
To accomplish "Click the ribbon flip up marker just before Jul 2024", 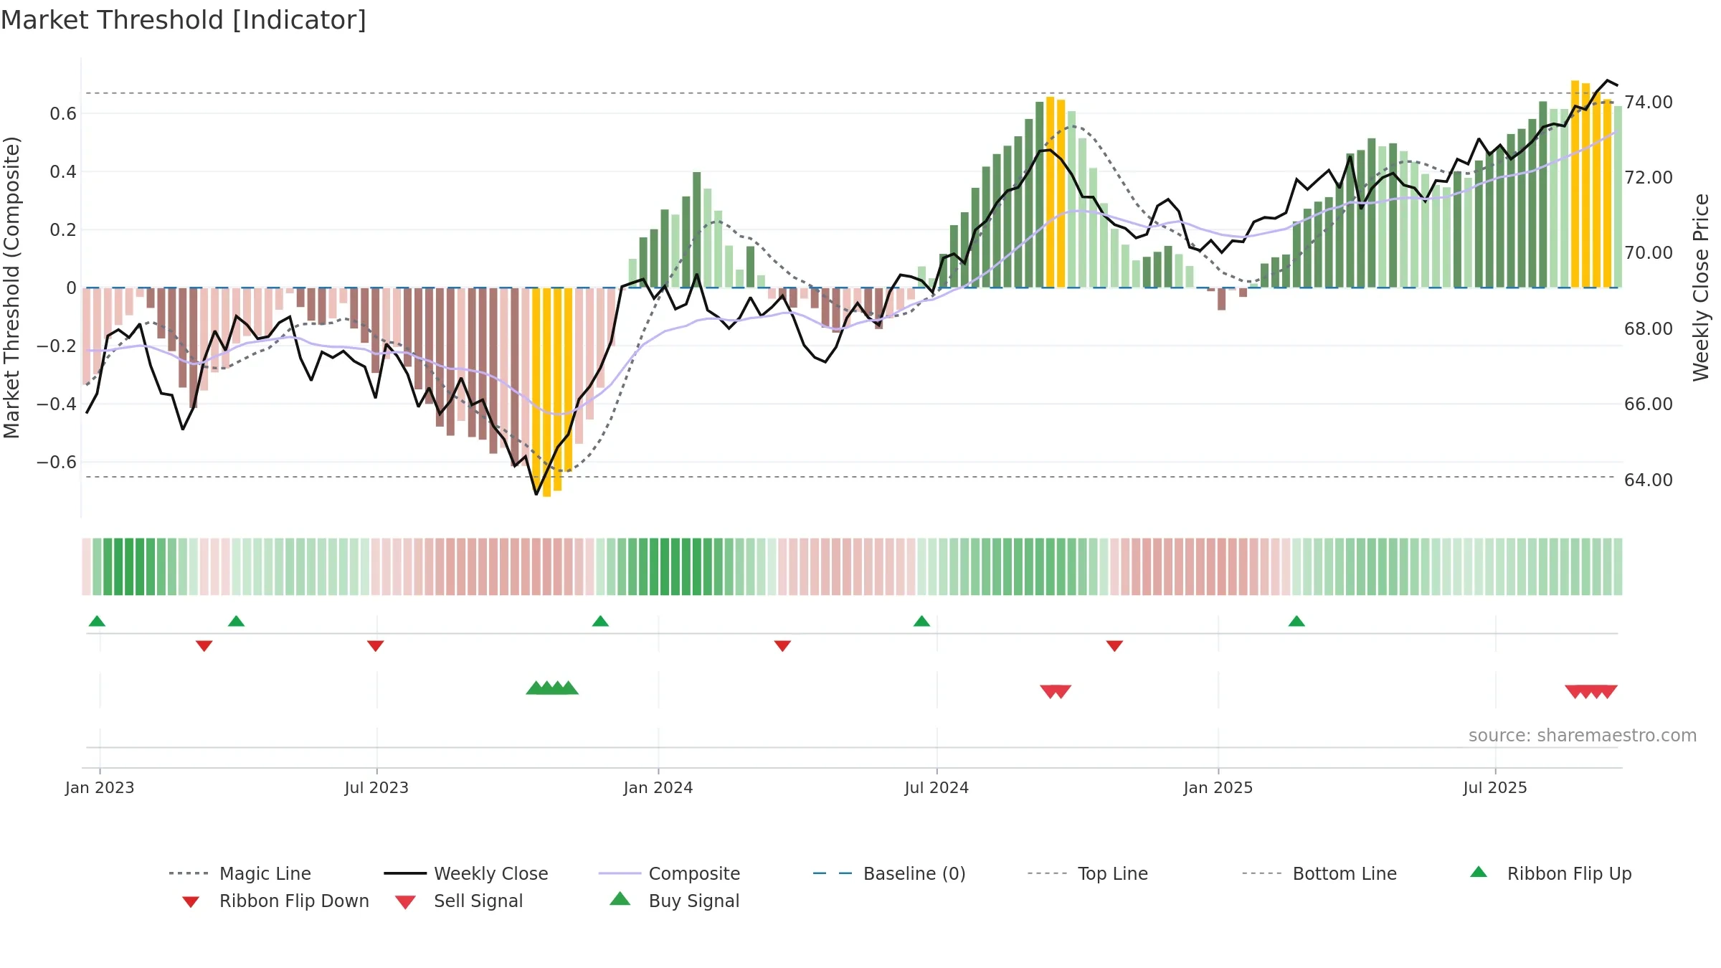I will click(921, 621).
